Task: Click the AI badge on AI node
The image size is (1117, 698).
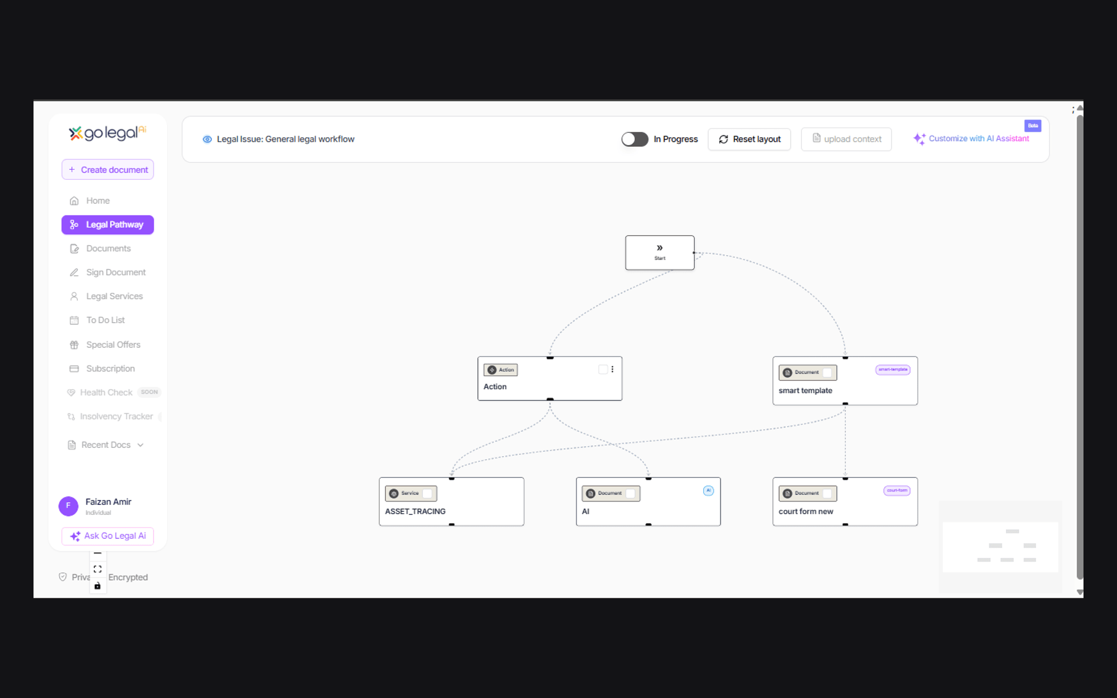Action: 708,491
